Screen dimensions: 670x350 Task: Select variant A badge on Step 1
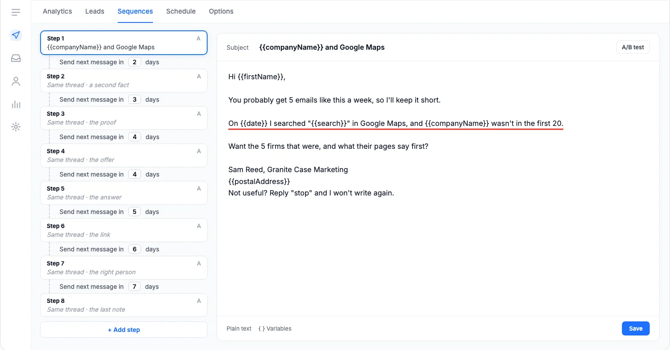coord(198,39)
